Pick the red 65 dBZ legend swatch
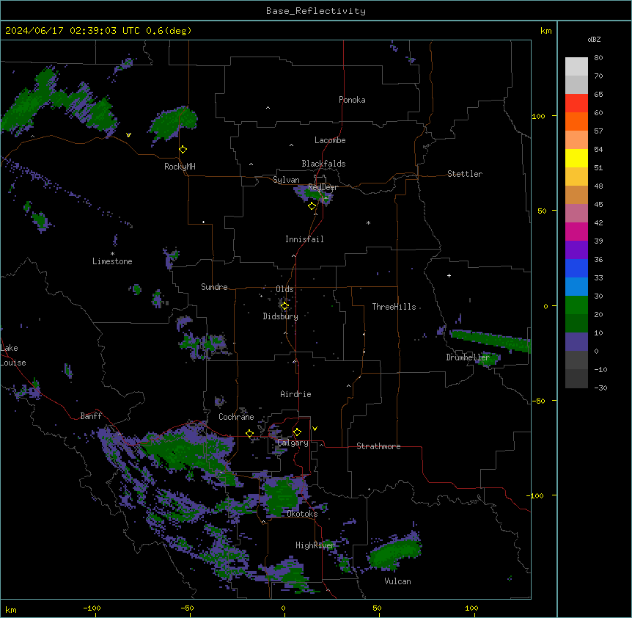 click(576, 103)
